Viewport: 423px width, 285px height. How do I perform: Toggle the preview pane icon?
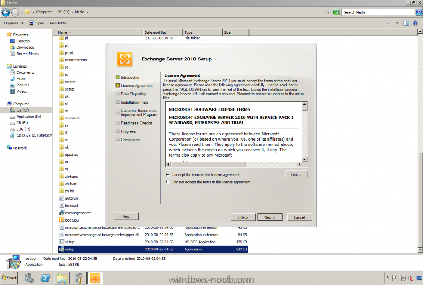click(406, 23)
